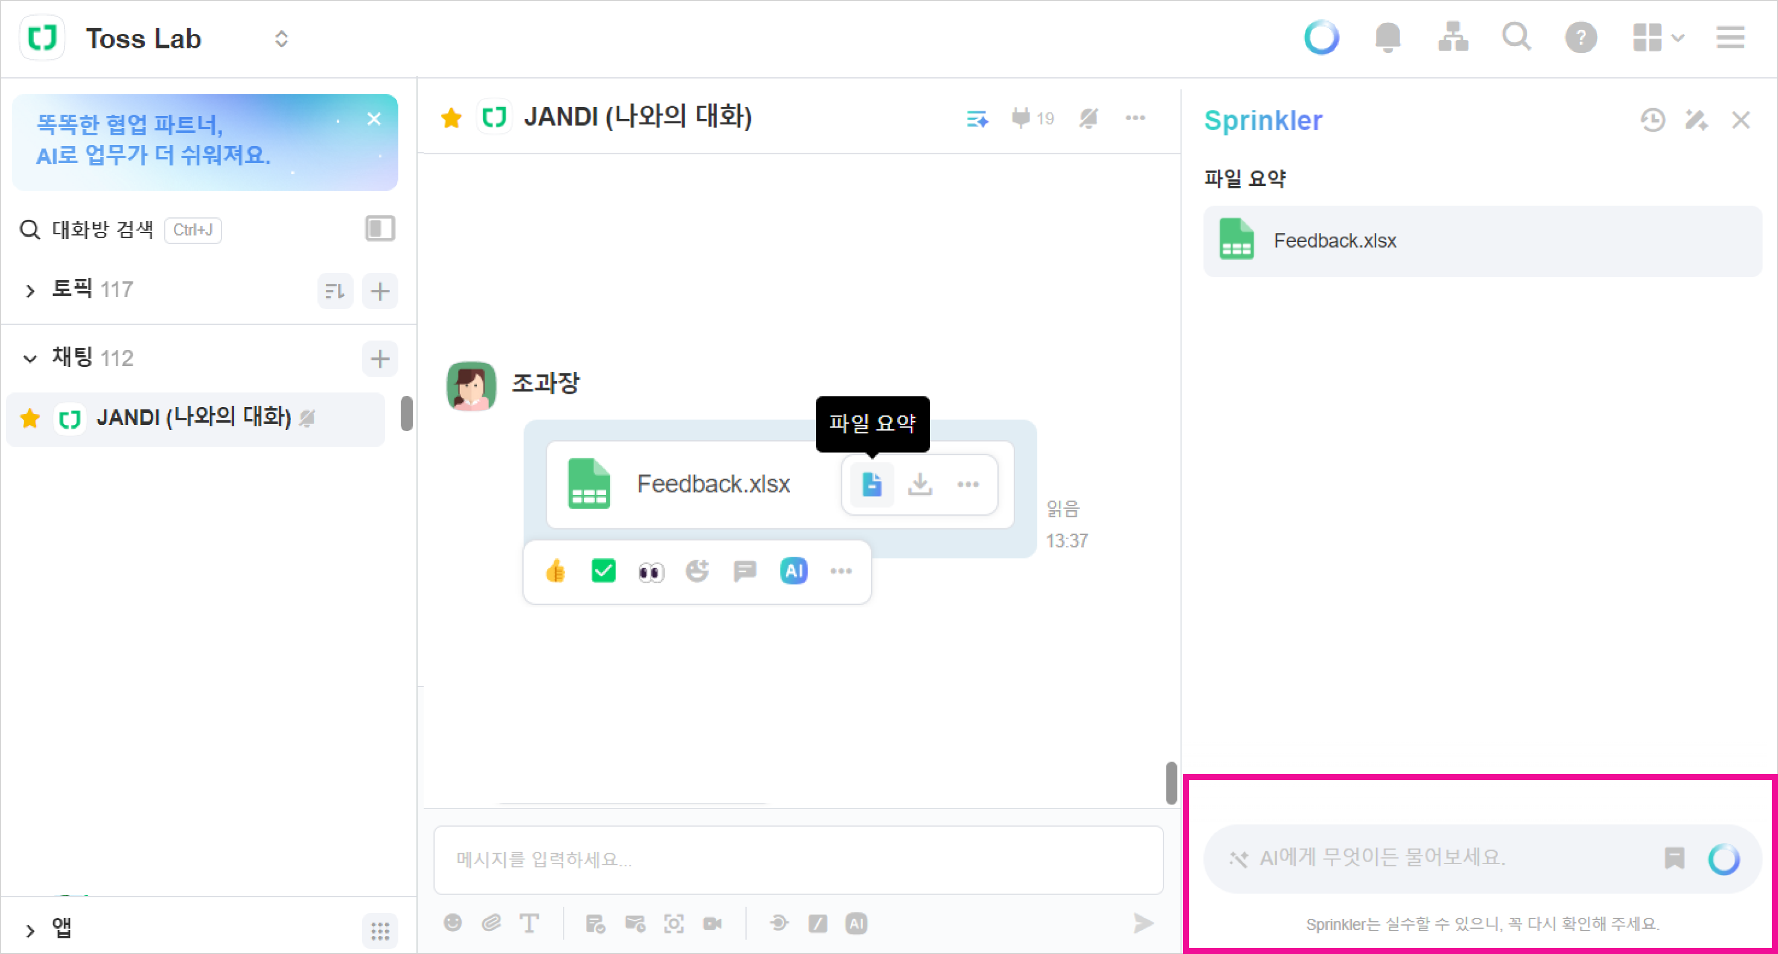
Task: Select JANDI (나와의 대화) in chat list
Action: tap(194, 418)
